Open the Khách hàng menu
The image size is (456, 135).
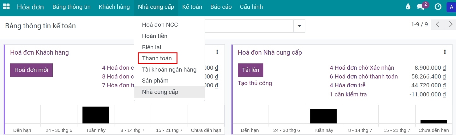[114, 7]
